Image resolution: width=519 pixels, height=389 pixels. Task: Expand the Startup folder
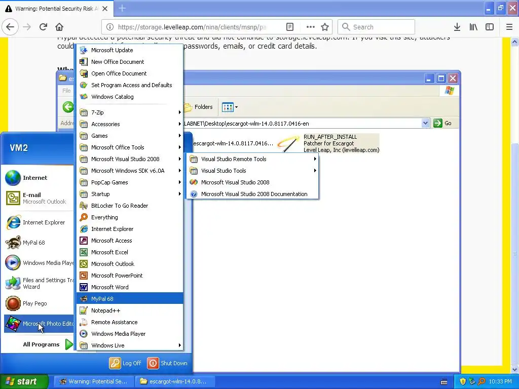click(x=129, y=194)
